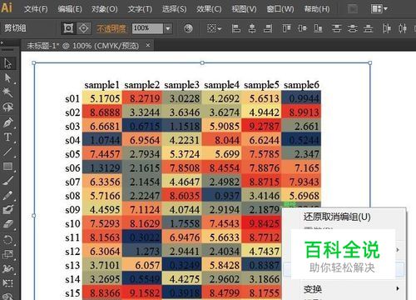The image size is (416, 300).
Task: Open the Arrange Documents dropdown
Action: 379,9
